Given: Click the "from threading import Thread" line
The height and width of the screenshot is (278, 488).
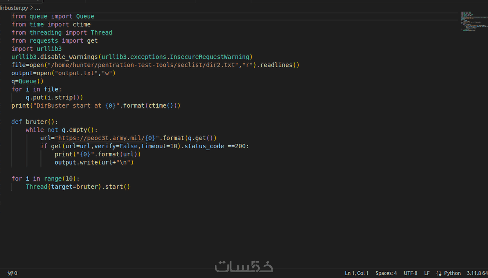Looking at the screenshot, I should [x=62, y=33].
